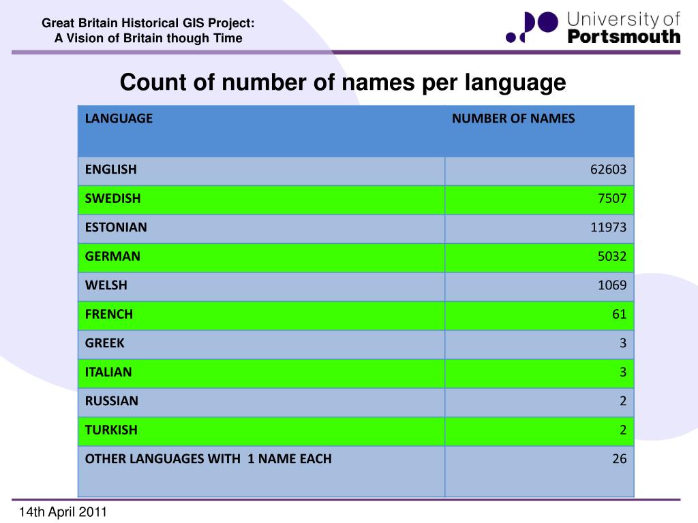Click the value 11973

click(x=608, y=227)
